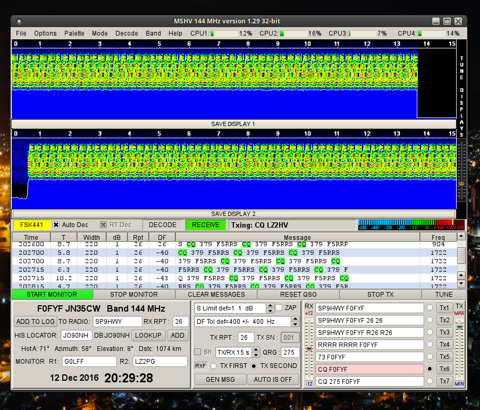Click the green RECEIVE status indicator

pyautogui.click(x=205, y=225)
